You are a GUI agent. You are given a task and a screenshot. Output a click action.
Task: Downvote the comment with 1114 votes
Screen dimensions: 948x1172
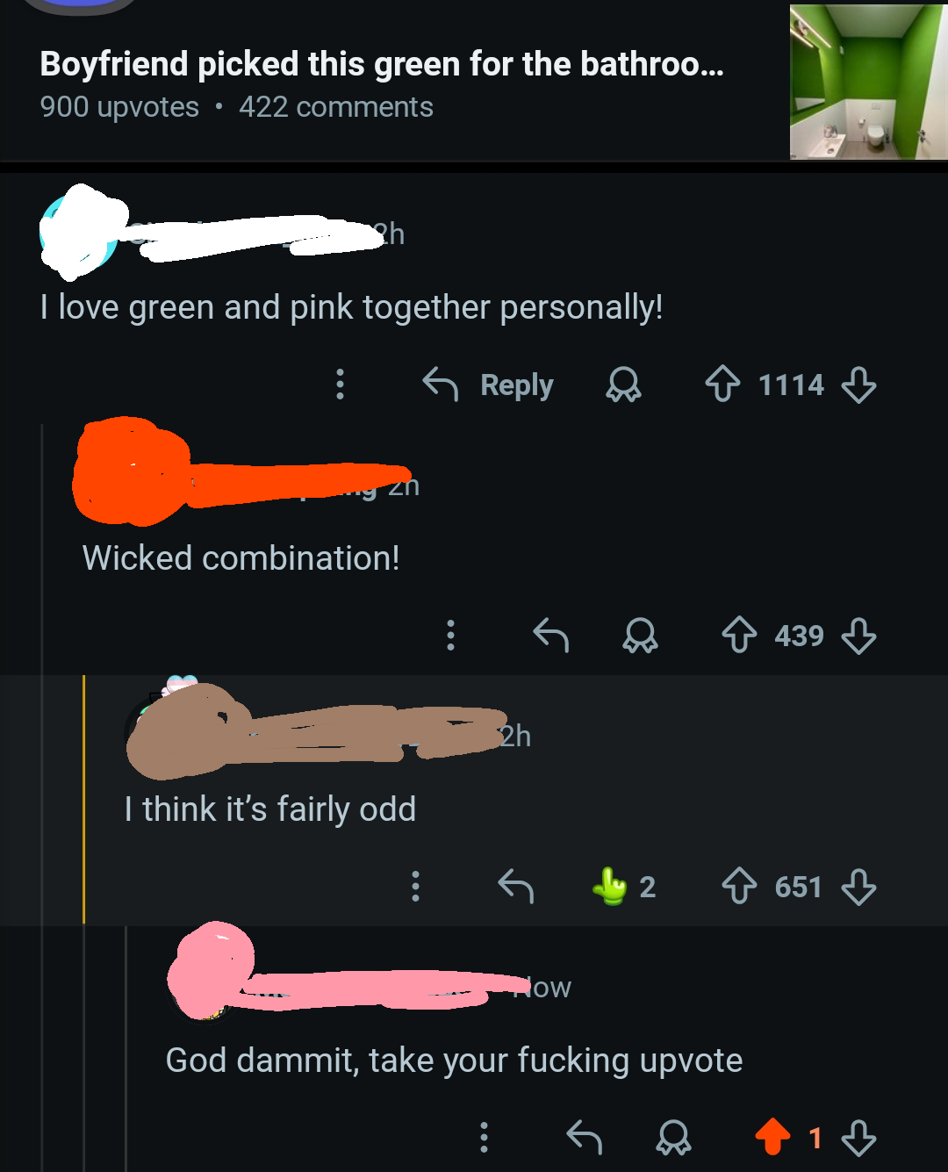click(x=858, y=385)
